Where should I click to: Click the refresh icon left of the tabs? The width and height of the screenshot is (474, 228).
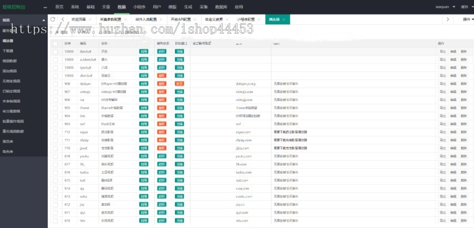(x=53, y=19)
